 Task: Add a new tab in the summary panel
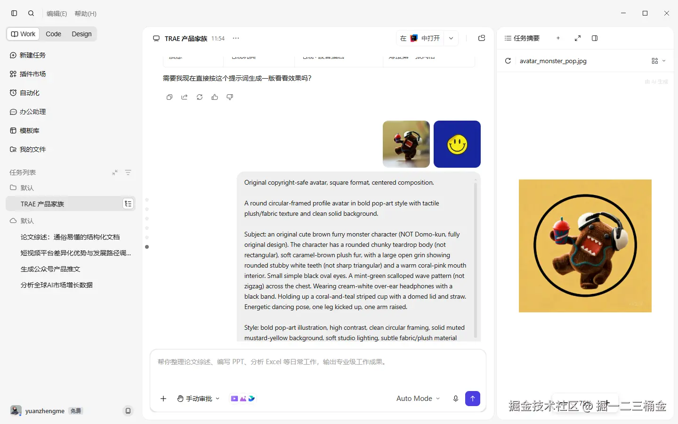[x=558, y=38]
